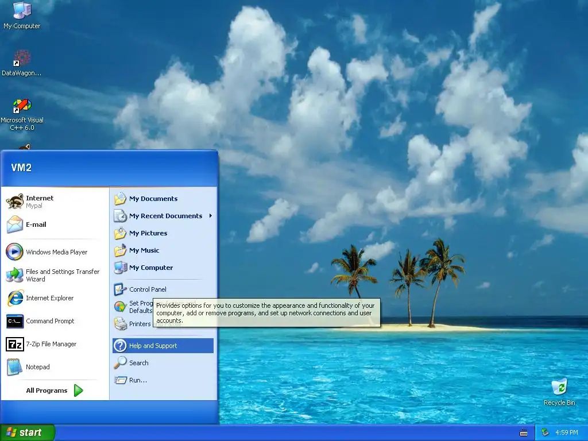
Task: Click the My Recent Documents clock icon
Action: 121,216
